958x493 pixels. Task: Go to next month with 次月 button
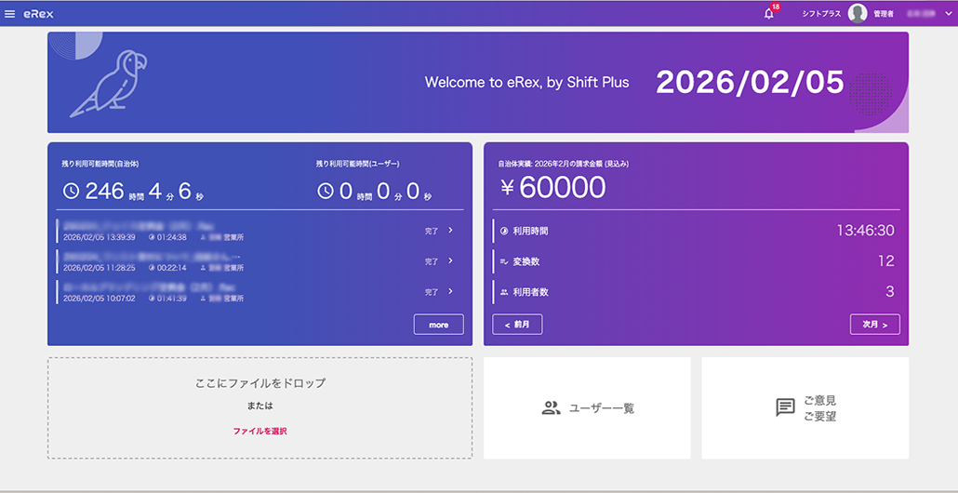pos(874,325)
